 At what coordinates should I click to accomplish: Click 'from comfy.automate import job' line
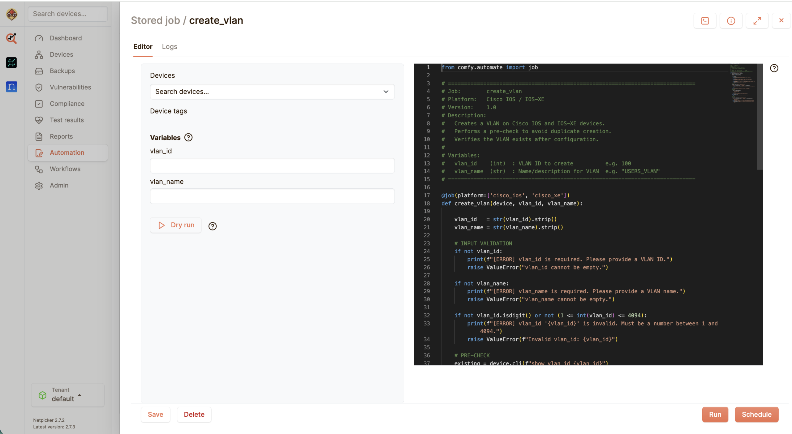point(490,67)
